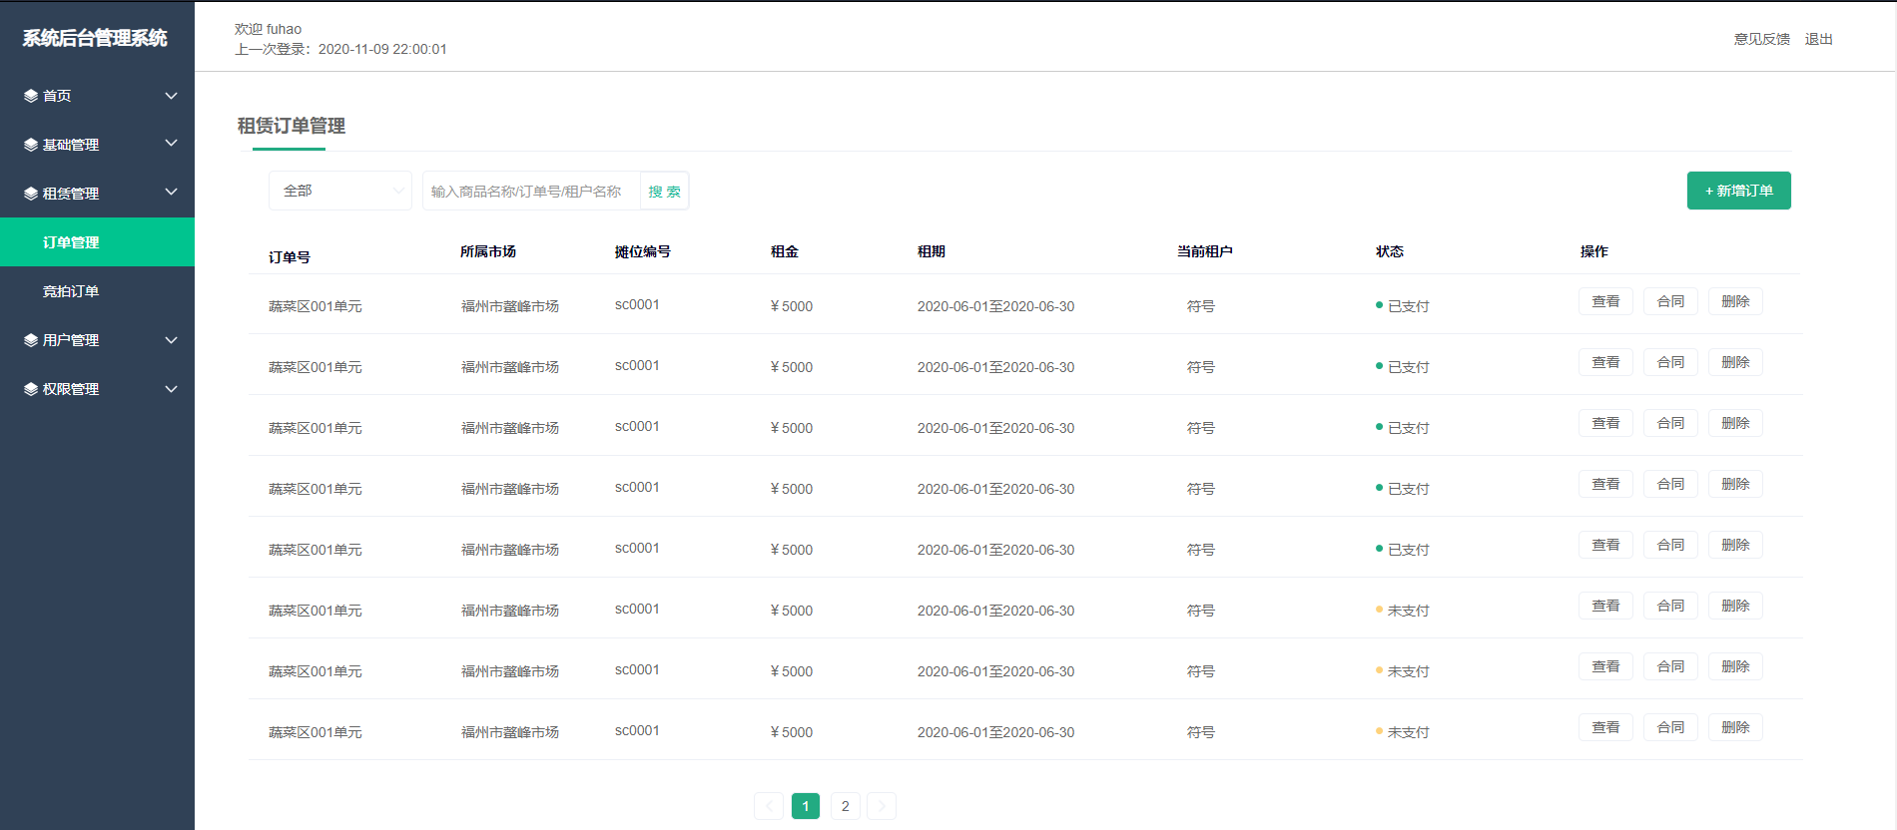Viewport: 1897px width, 830px height.
Task: Open the 首页 sidebar menu
Action: click(97, 96)
